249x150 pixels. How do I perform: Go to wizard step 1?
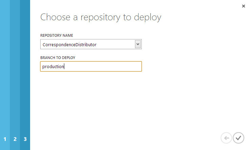click(5, 139)
